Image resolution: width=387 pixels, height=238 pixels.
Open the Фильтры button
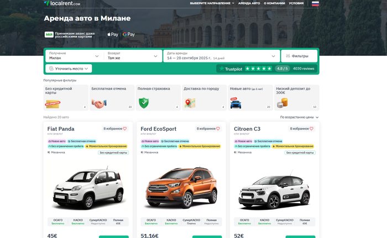(x=299, y=56)
